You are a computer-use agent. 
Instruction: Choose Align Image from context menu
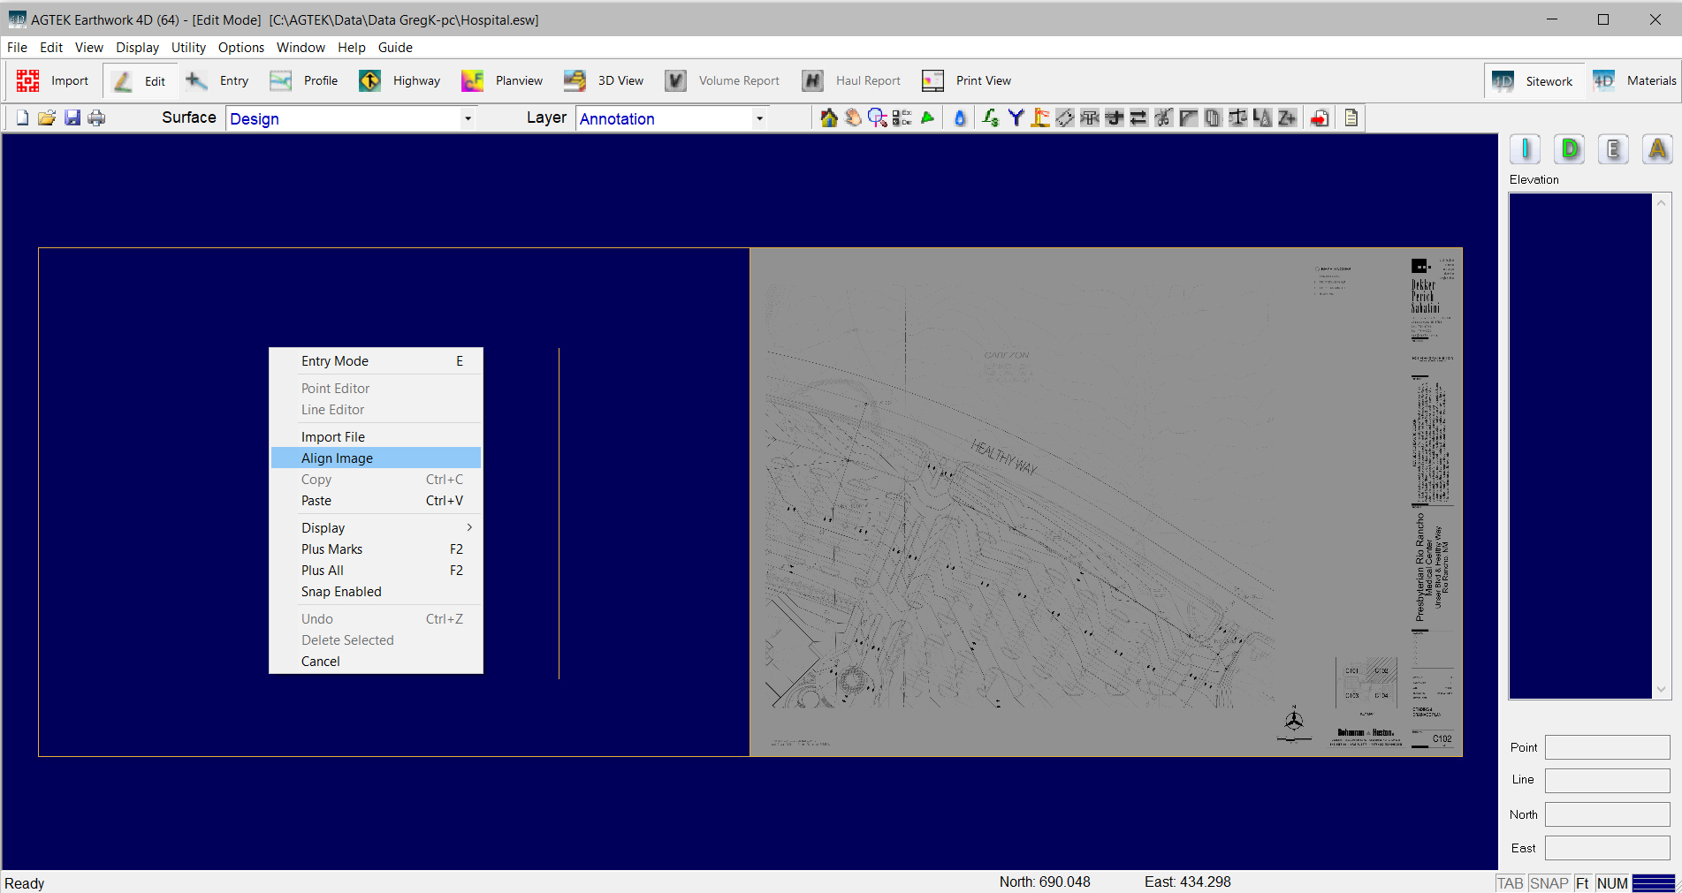337,458
